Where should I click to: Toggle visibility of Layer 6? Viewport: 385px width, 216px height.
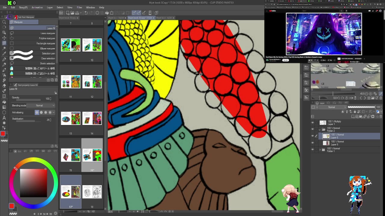click(x=313, y=136)
